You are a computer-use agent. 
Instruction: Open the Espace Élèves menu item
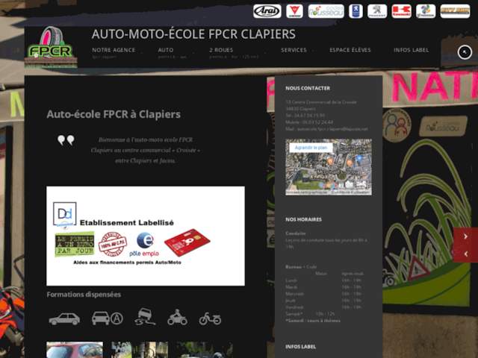click(x=350, y=50)
